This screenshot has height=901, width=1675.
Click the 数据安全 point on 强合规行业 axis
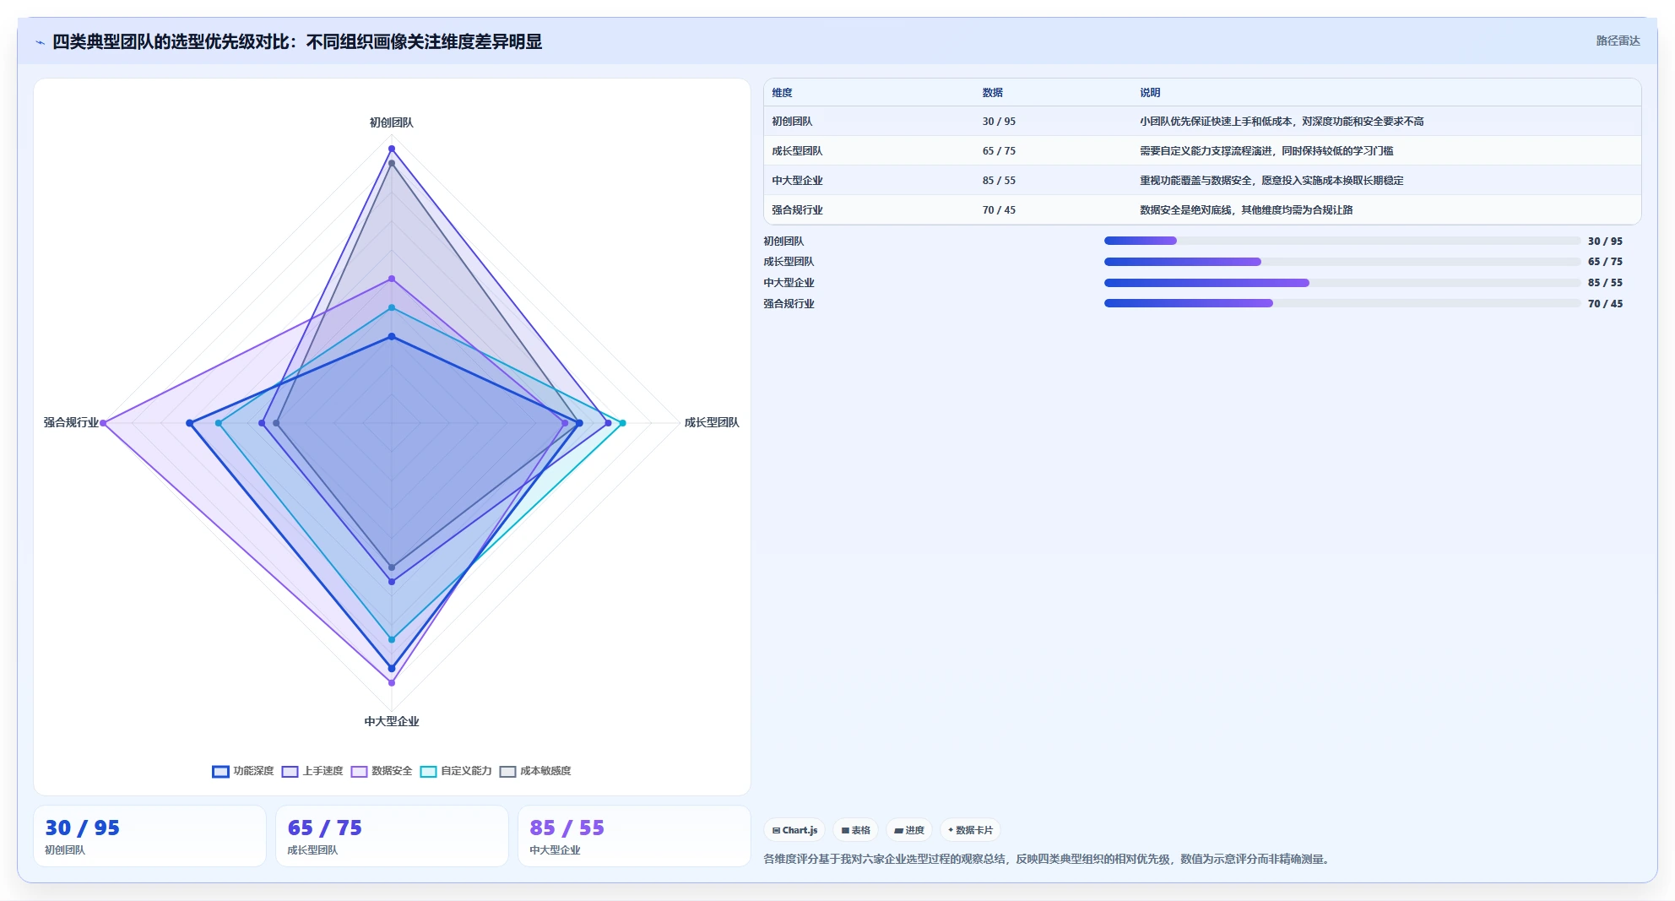tap(103, 423)
